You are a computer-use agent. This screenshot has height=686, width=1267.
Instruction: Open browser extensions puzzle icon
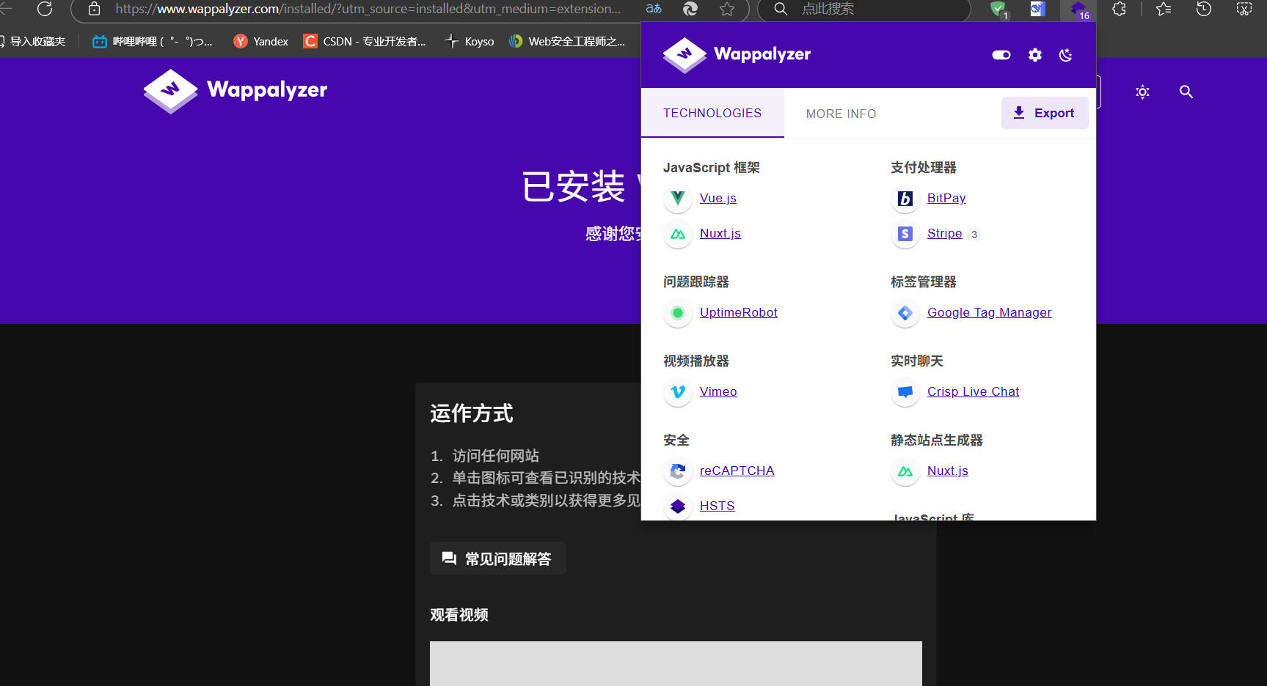coord(1119,9)
